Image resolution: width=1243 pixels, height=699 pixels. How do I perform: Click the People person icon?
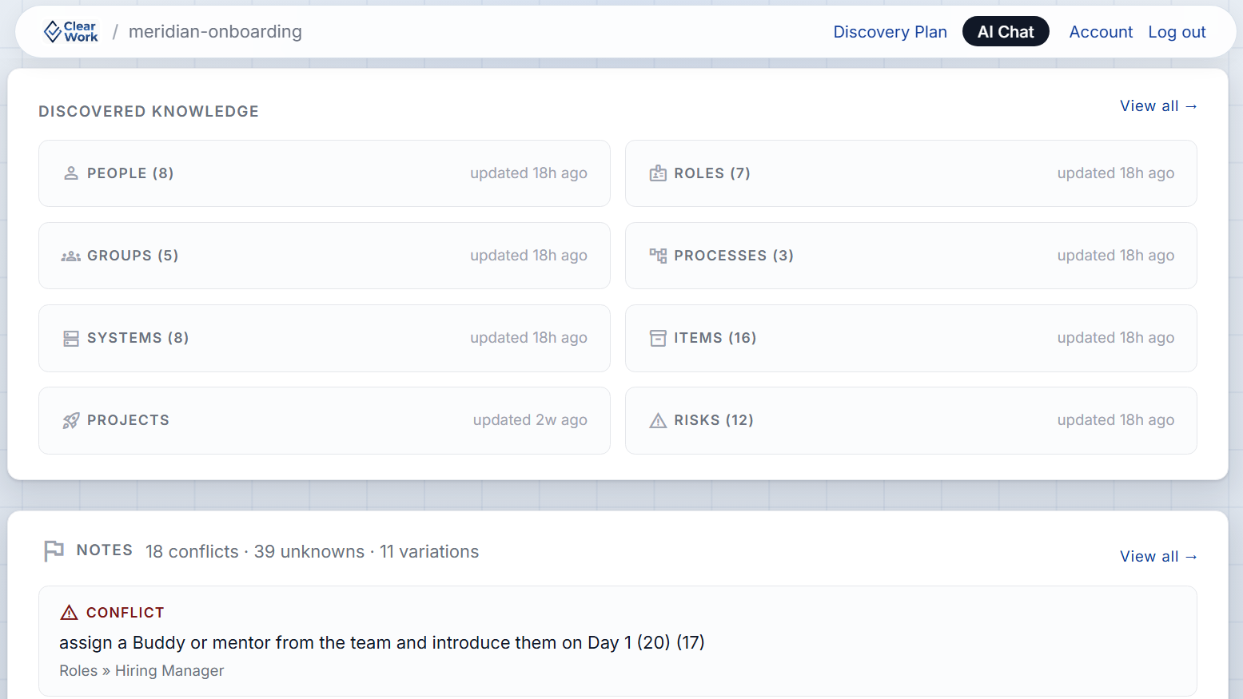[x=71, y=173]
